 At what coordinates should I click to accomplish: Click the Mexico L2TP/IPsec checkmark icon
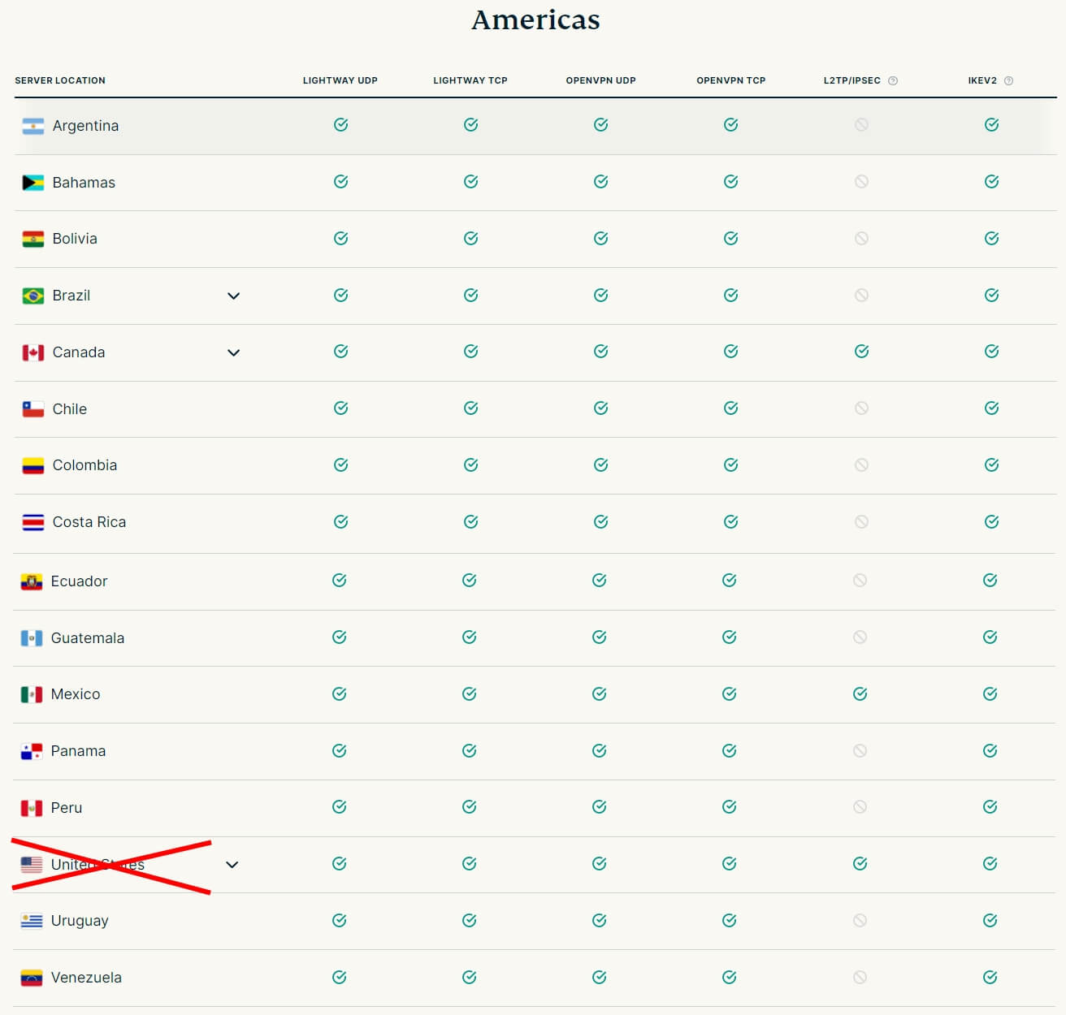[860, 693]
